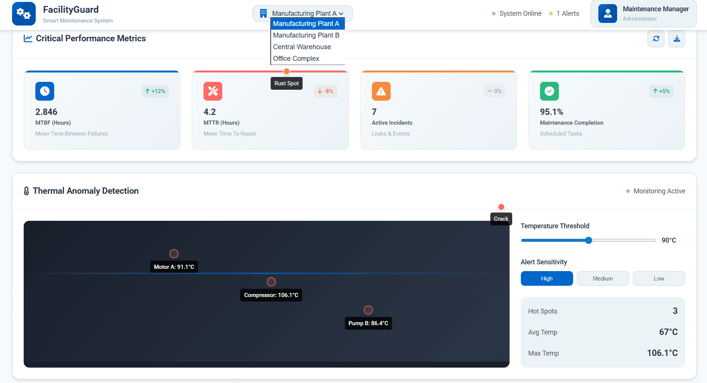Image resolution: width=707 pixels, height=383 pixels.
Task: Set alert sensitivity to High
Action: tap(546, 279)
